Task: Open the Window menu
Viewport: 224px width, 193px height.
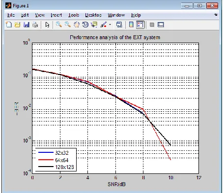Action: point(116,15)
